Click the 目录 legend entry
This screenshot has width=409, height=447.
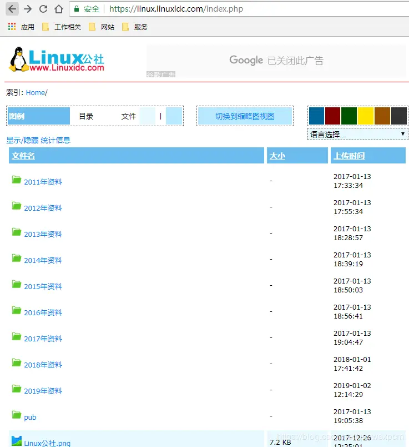[x=86, y=116]
